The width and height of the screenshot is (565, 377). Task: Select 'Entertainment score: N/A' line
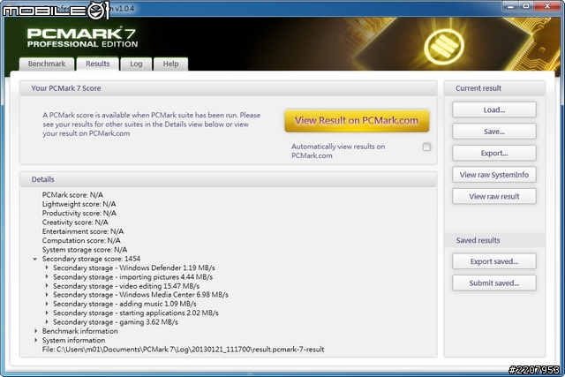(83, 231)
